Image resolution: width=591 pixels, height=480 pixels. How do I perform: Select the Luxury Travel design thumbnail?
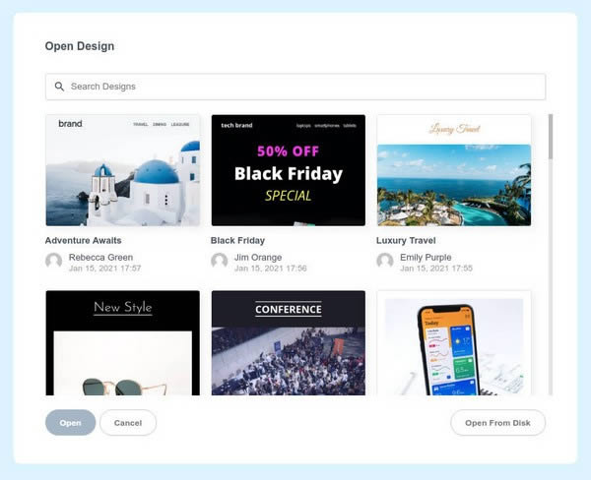(x=454, y=170)
